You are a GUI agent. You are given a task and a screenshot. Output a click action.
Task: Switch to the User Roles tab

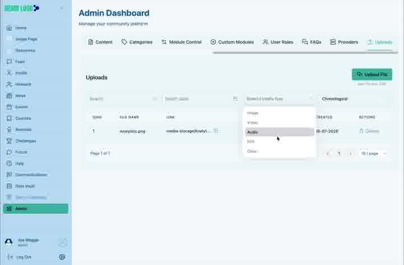coord(278,42)
